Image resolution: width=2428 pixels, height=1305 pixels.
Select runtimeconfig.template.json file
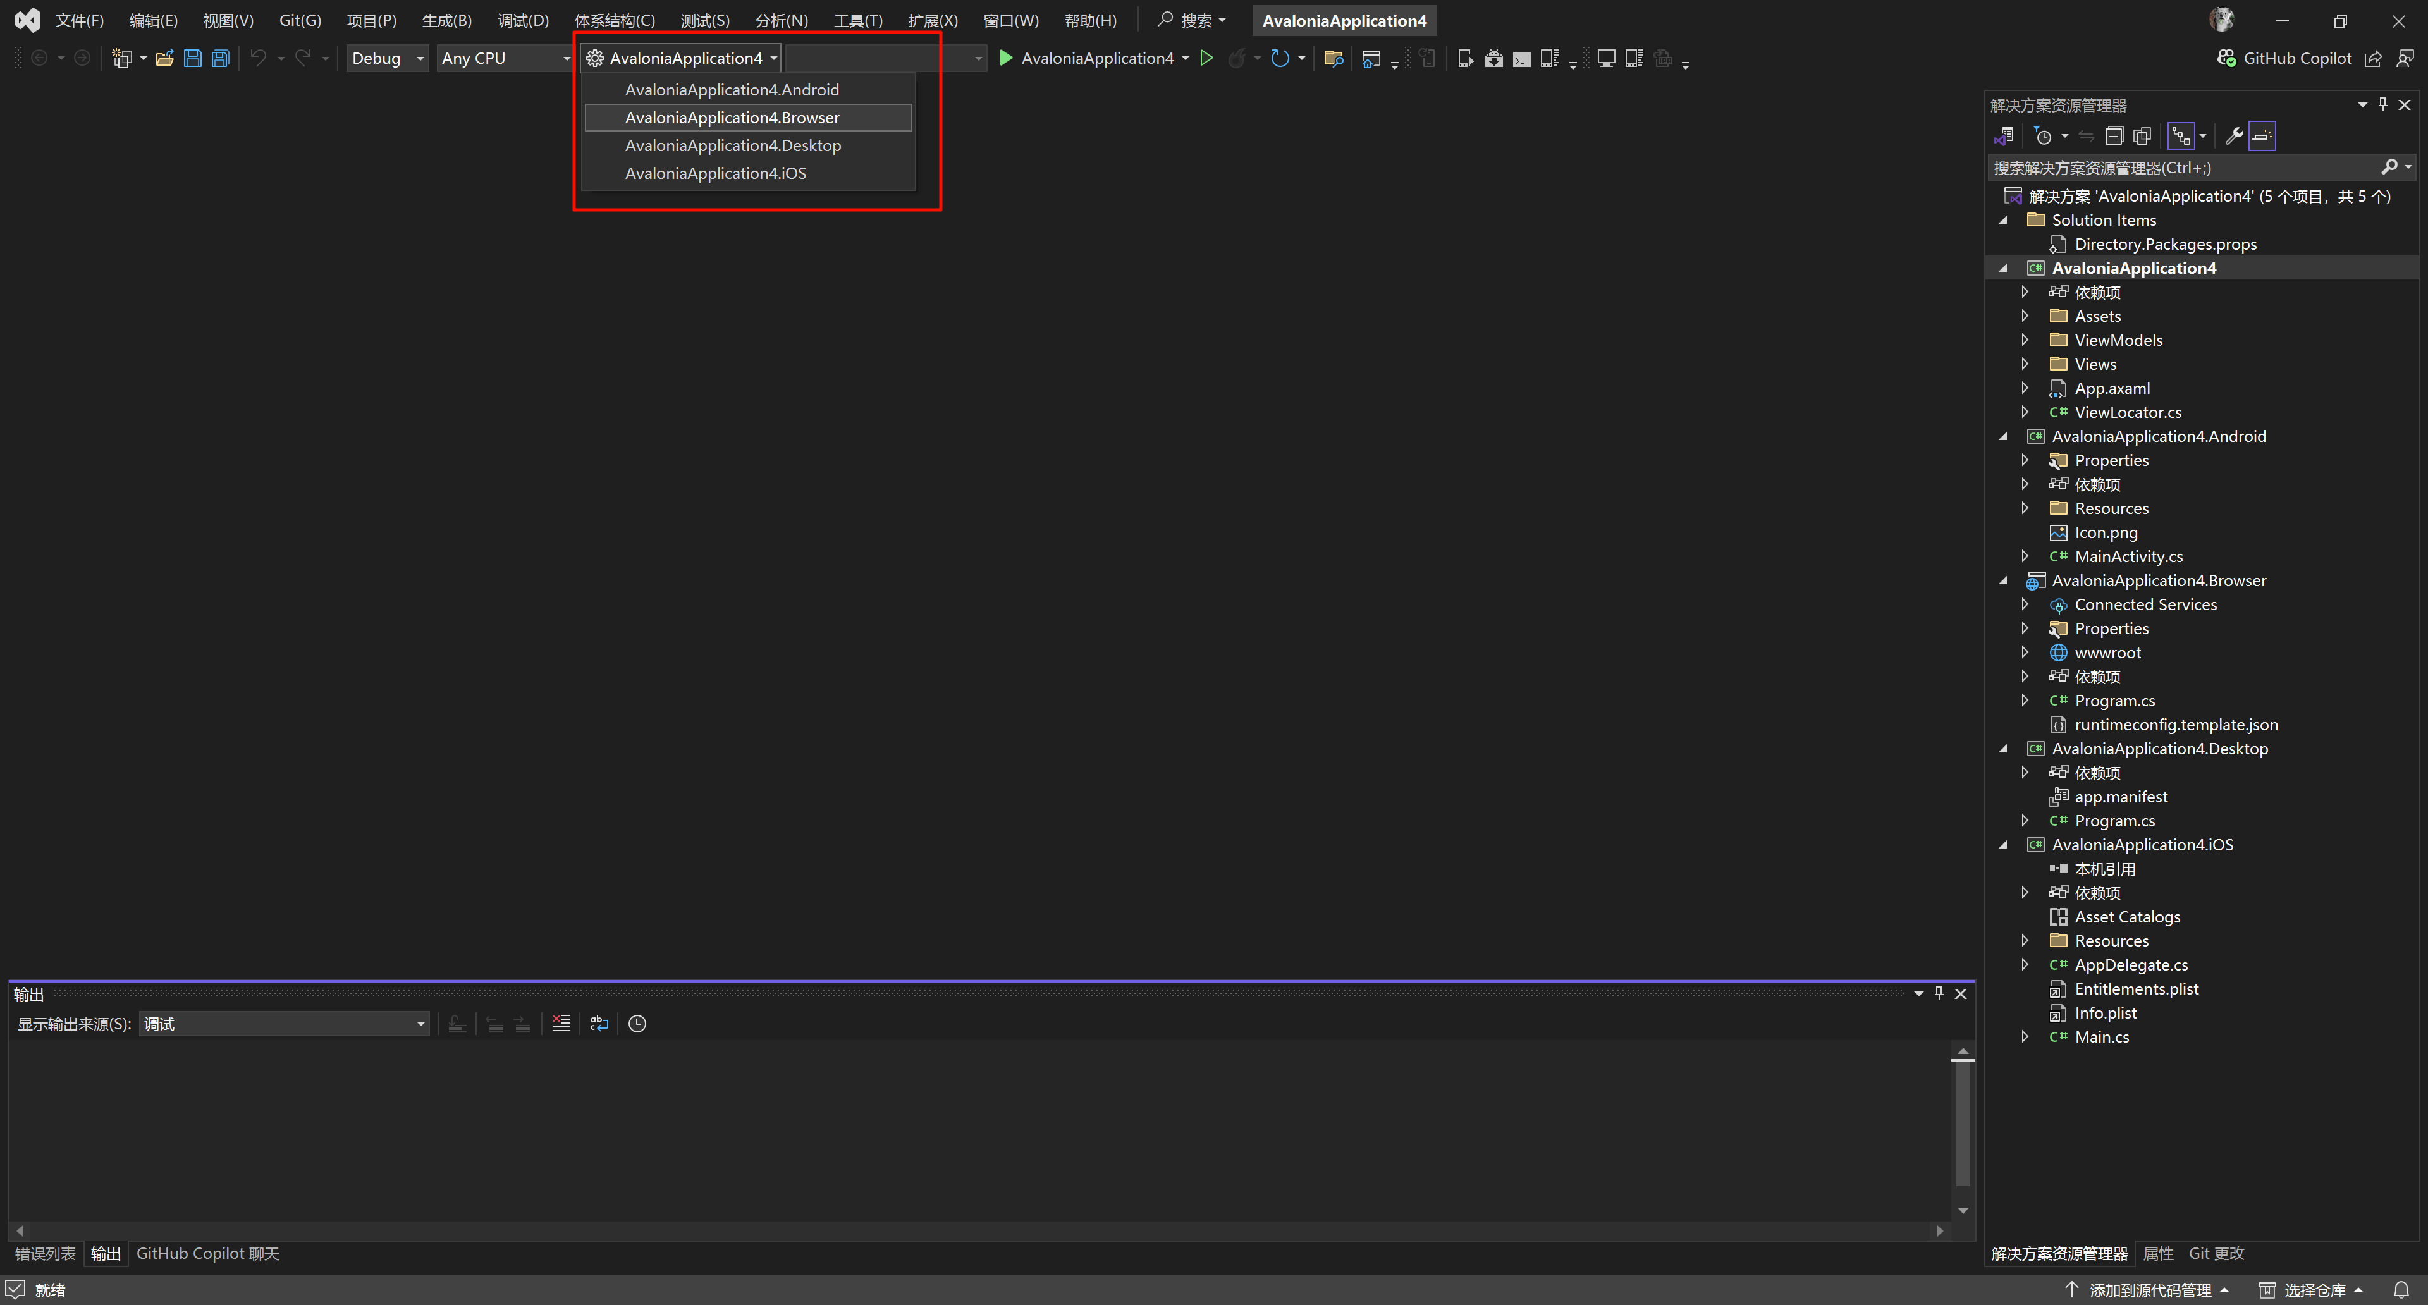pyautogui.click(x=2176, y=725)
